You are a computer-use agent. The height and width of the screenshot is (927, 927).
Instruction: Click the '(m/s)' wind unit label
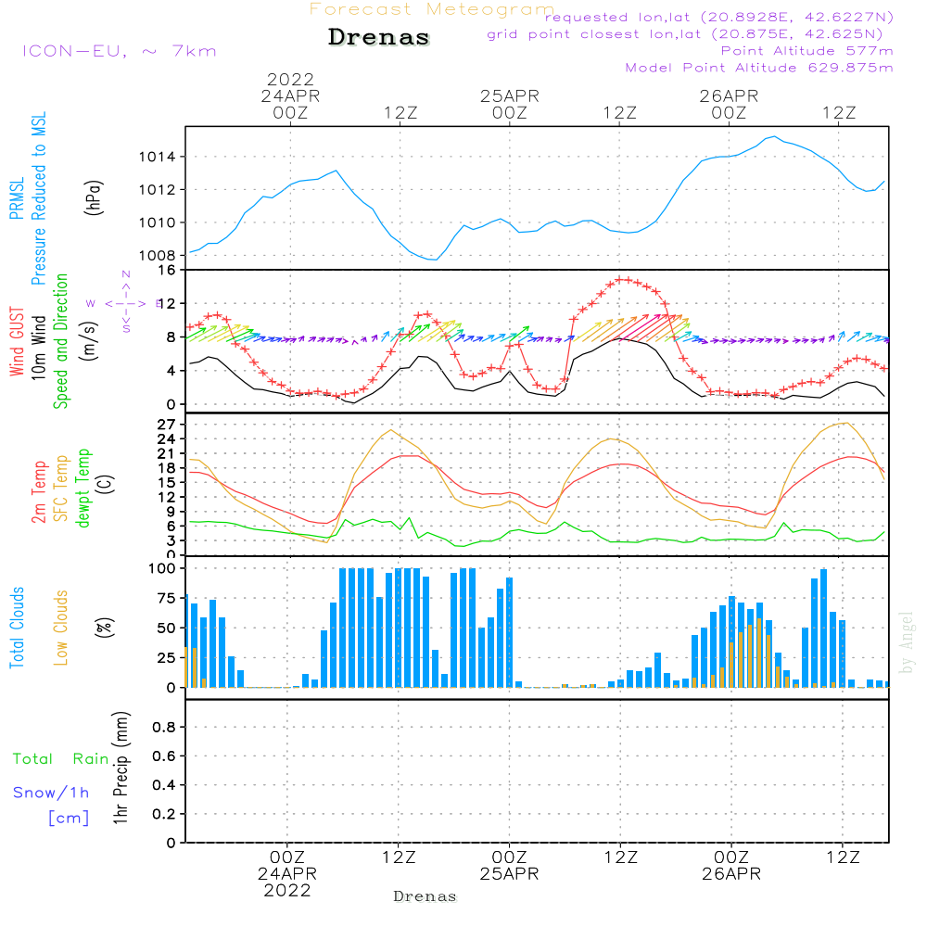click(x=89, y=341)
